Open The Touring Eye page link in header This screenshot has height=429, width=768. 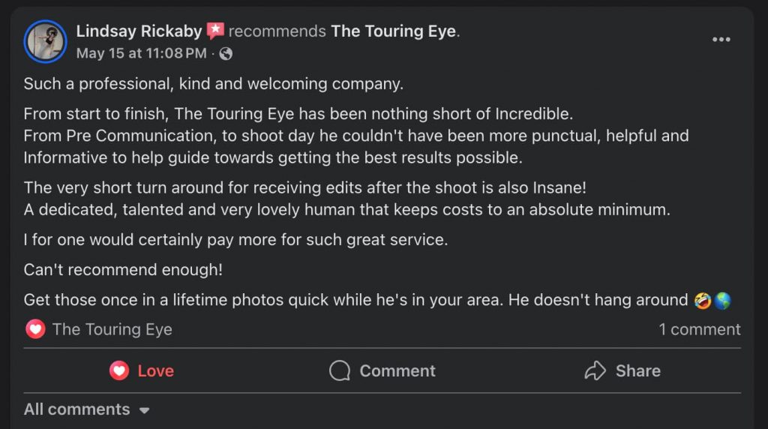coord(394,31)
